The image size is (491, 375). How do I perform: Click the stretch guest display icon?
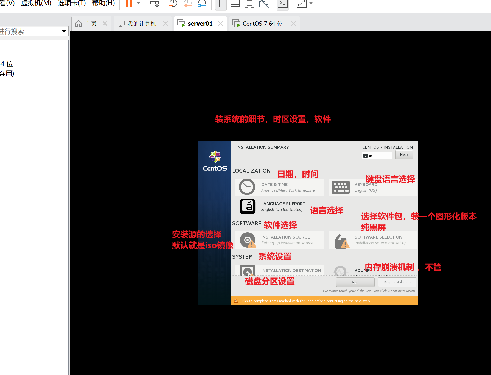[301, 3]
